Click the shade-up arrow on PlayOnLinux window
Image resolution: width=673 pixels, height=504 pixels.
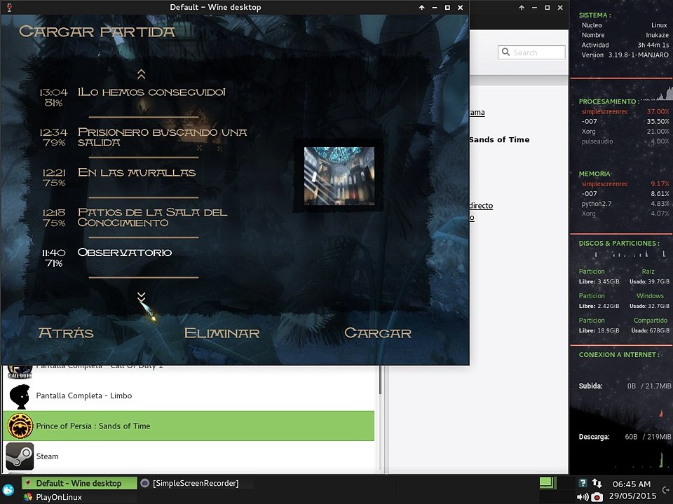pos(522,7)
